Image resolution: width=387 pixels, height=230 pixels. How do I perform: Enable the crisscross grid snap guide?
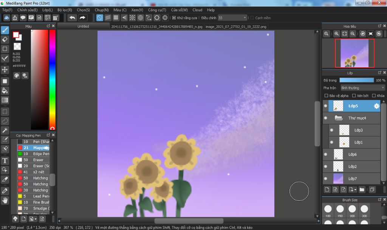tap(116, 18)
